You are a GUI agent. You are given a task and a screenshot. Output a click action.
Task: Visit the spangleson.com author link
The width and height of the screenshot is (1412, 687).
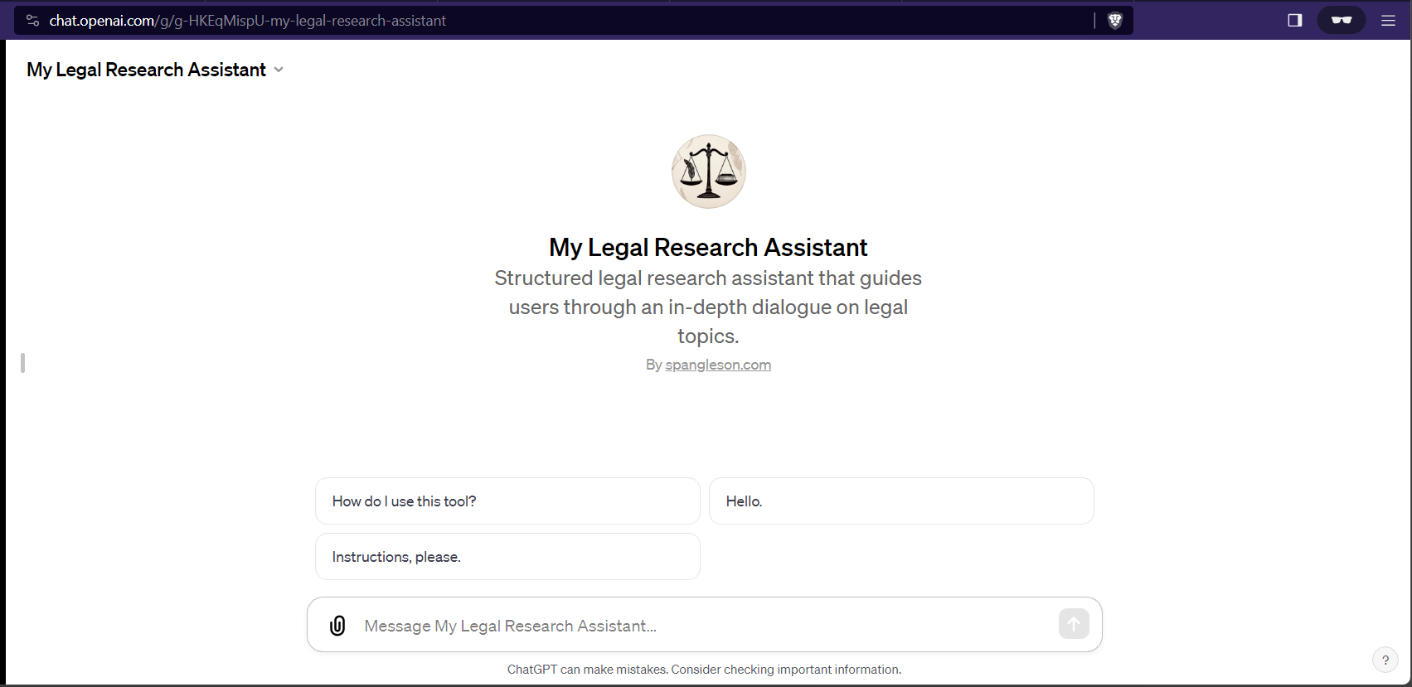(x=718, y=365)
